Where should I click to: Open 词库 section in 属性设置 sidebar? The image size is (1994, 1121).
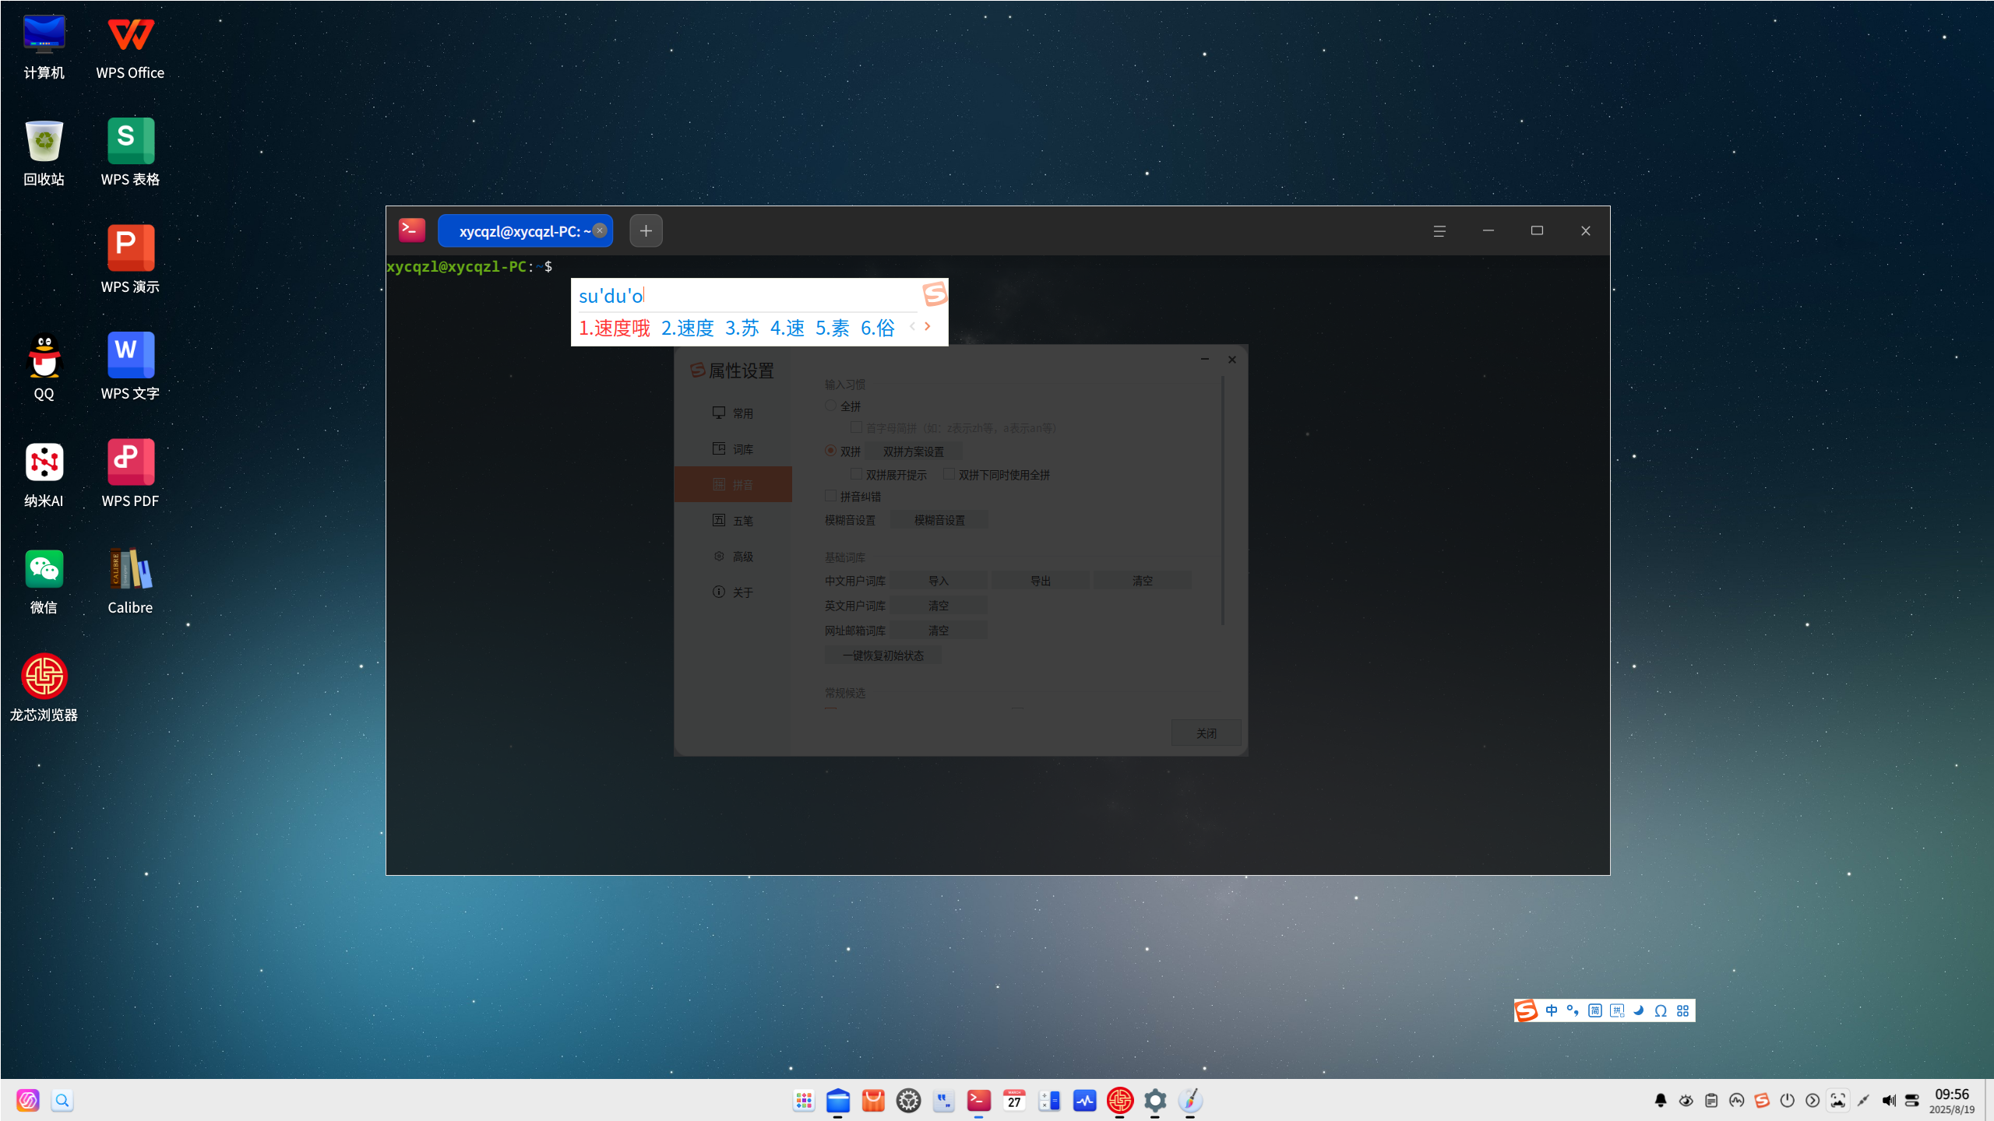click(733, 449)
